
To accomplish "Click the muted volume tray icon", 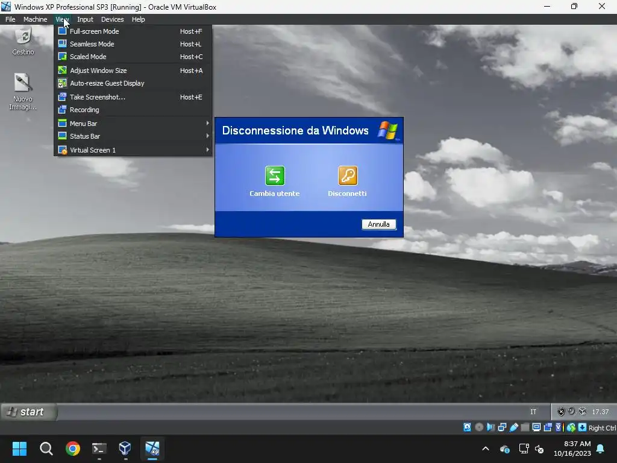I will (539, 449).
